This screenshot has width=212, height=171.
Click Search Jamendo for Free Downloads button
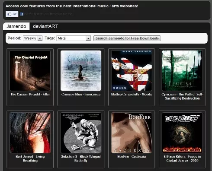click(x=127, y=38)
